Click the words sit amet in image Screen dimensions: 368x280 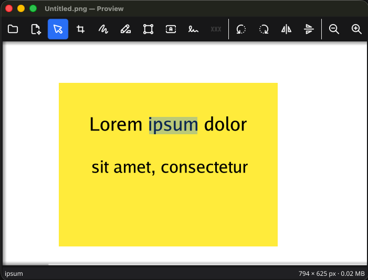123,167
